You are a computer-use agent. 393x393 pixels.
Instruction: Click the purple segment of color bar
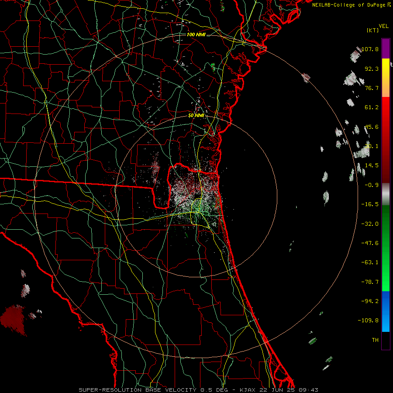(386, 48)
